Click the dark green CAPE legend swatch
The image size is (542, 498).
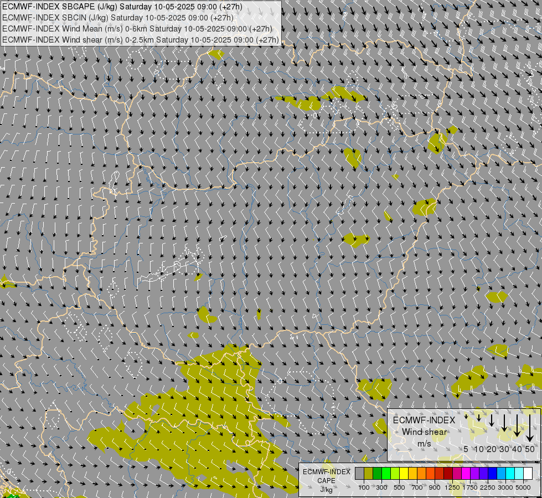pos(378,474)
